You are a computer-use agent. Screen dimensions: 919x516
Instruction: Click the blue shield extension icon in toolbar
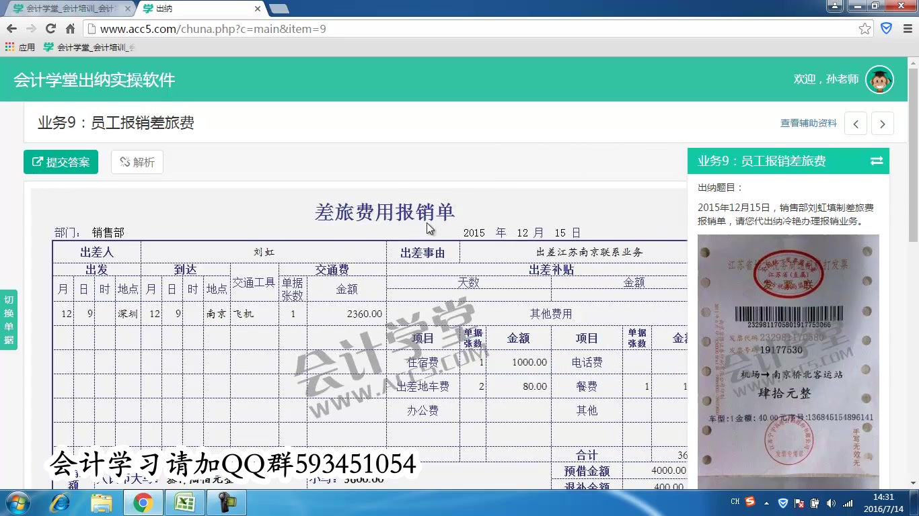coord(887,28)
